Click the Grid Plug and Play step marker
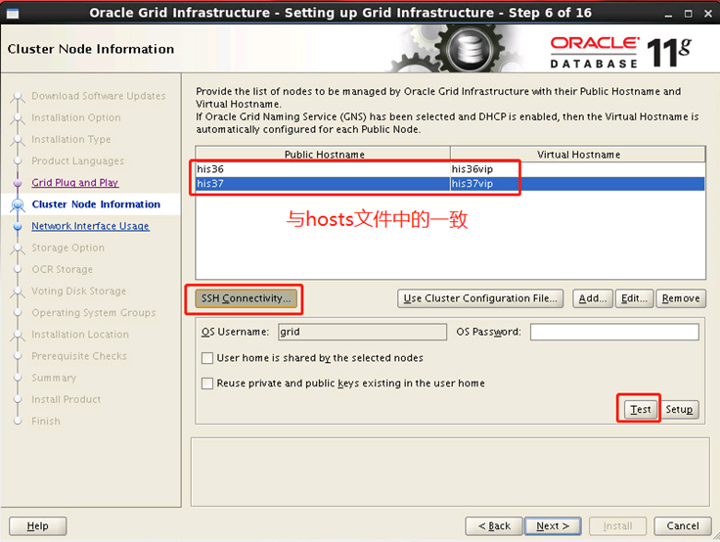The image size is (720, 542). pyautogui.click(x=18, y=183)
